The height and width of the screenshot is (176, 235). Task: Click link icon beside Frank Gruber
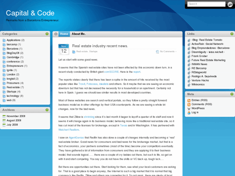(x=189, y=56)
